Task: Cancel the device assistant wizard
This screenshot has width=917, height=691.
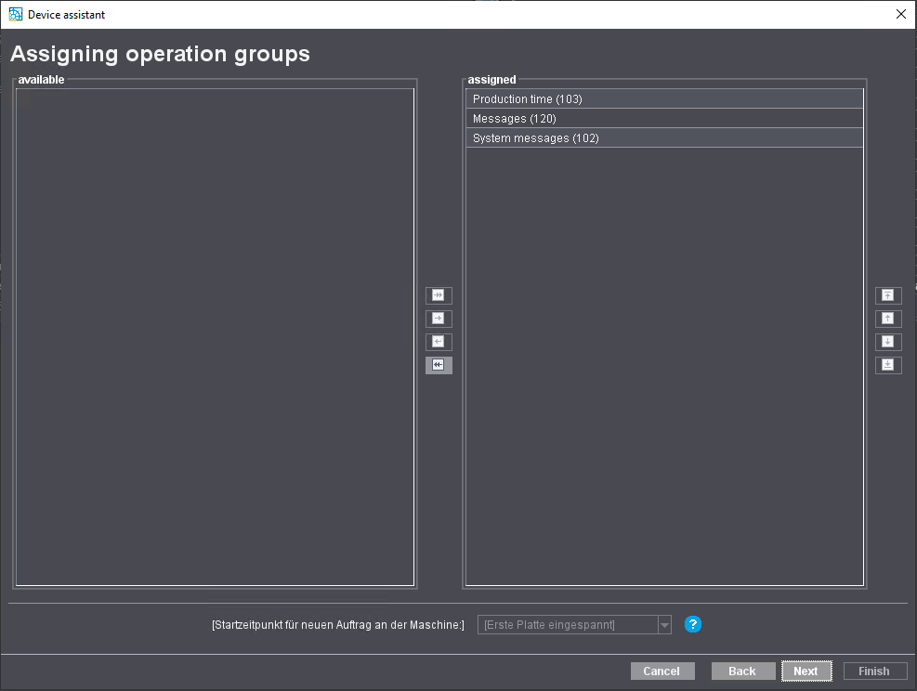Action: click(662, 671)
